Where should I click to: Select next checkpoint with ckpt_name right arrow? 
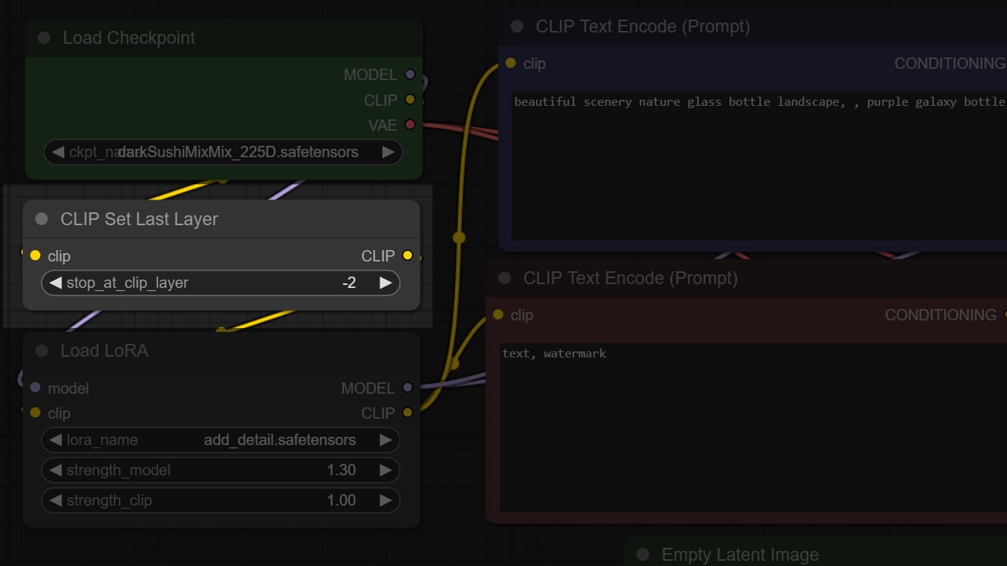(388, 152)
